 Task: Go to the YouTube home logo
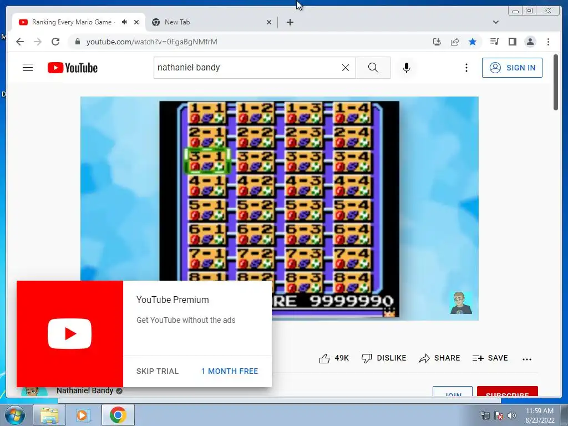73,68
